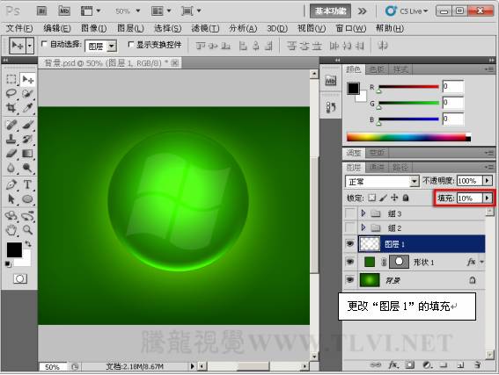Swap foreground and background colors
This screenshot has width=499, height=375.
[28, 244]
